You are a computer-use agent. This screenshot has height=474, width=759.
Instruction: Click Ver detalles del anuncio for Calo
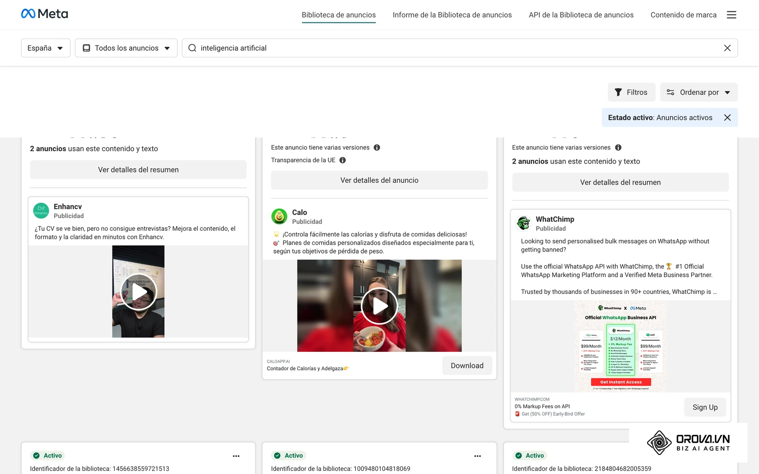point(379,180)
